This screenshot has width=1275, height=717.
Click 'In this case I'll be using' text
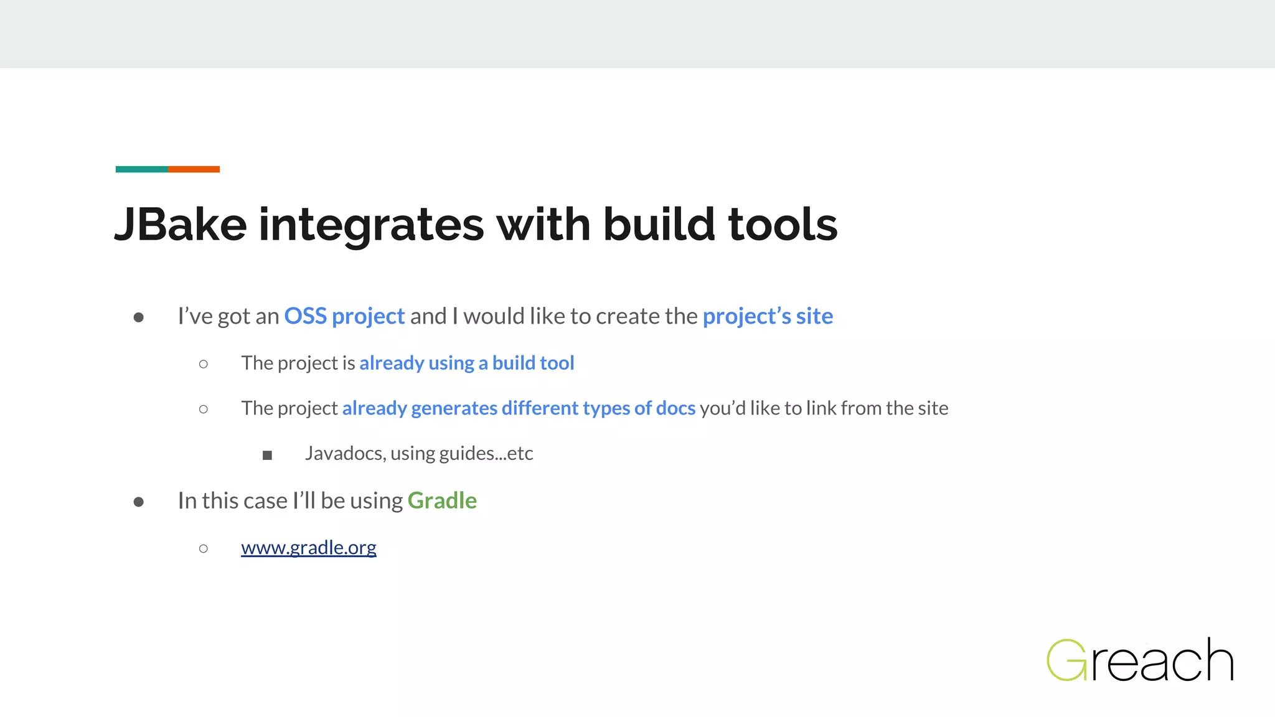[x=290, y=501]
